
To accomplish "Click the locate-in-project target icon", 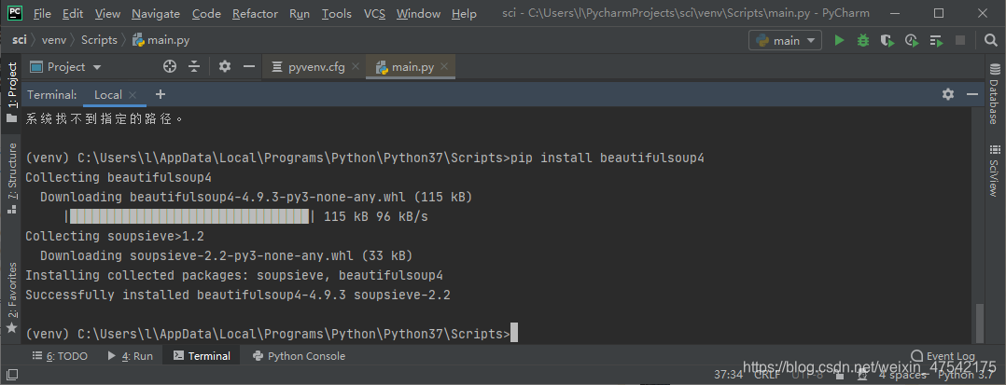I will [x=170, y=66].
